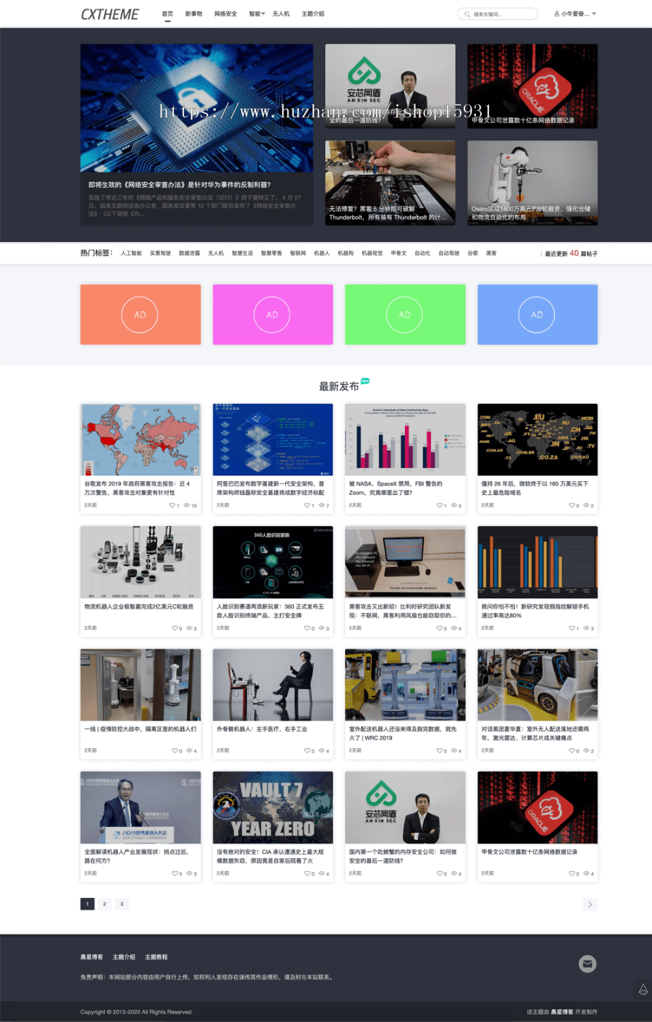This screenshot has width=652, height=1022.
Task: Click the email envelope icon in footer
Action: 588,963
